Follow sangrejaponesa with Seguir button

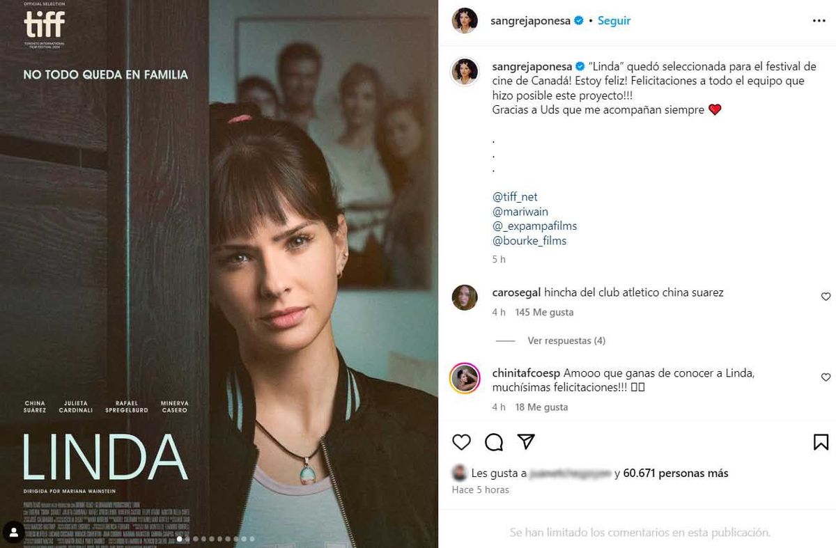click(614, 21)
